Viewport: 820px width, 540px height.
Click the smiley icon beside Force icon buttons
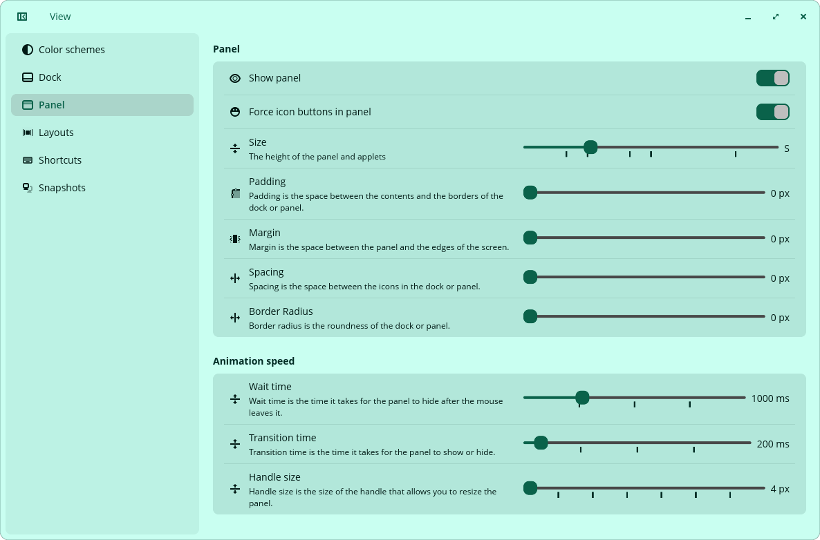(235, 112)
